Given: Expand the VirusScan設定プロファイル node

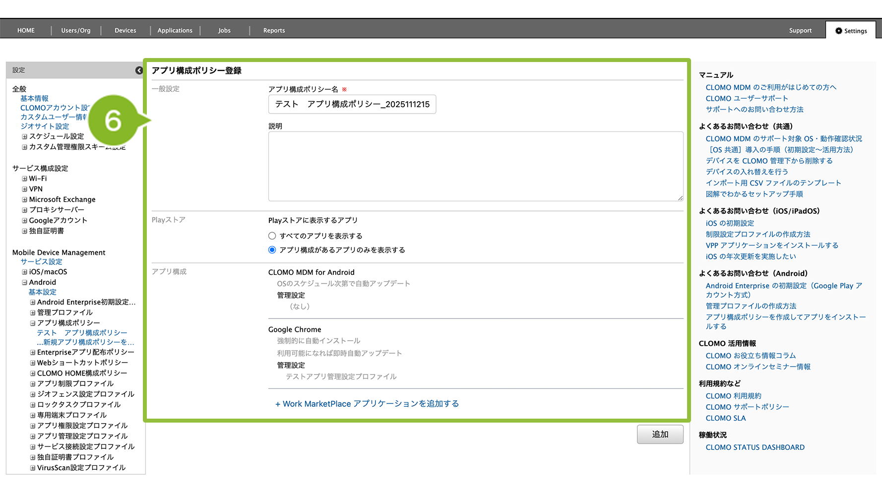Looking at the screenshot, I should point(33,468).
